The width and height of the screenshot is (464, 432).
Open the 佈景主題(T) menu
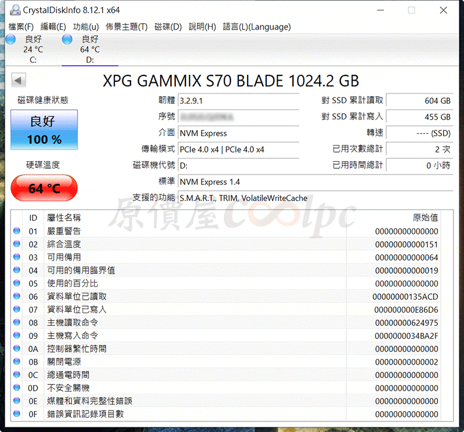(126, 27)
